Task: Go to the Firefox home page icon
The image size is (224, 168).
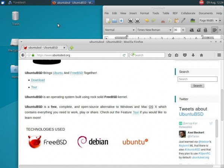Action: click(x=202, y=55)
